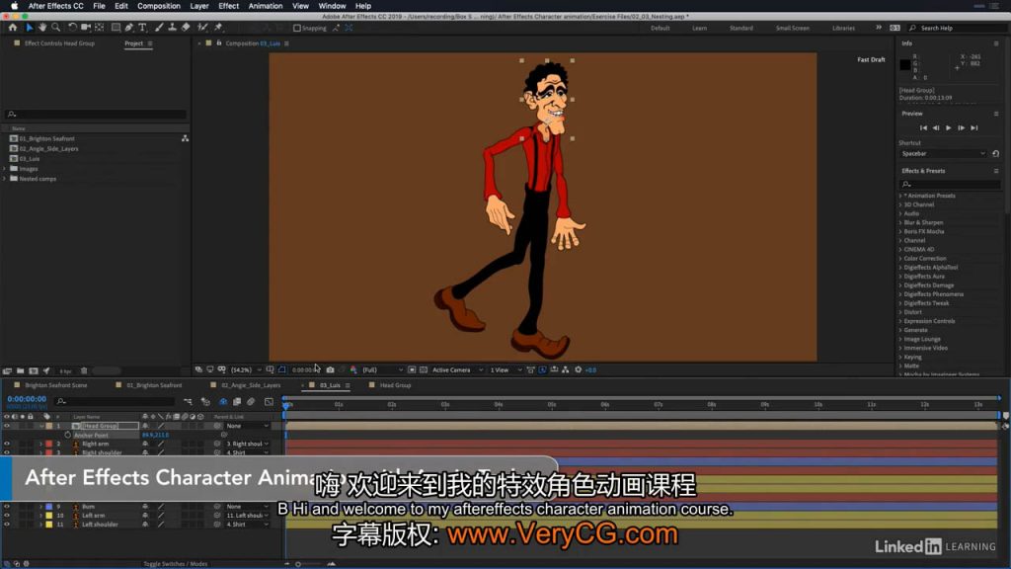
Task: Click the snapshot camera icon in viewer
Action: coord(330,369)
